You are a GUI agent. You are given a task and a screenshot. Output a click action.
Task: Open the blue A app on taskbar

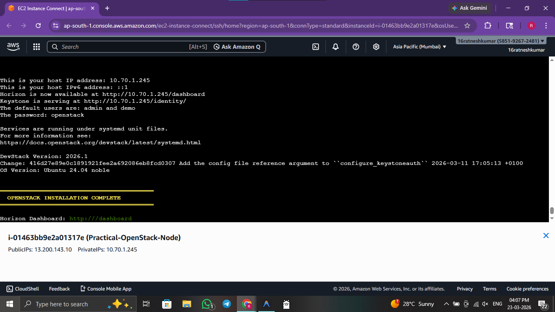tap(267, 304)
